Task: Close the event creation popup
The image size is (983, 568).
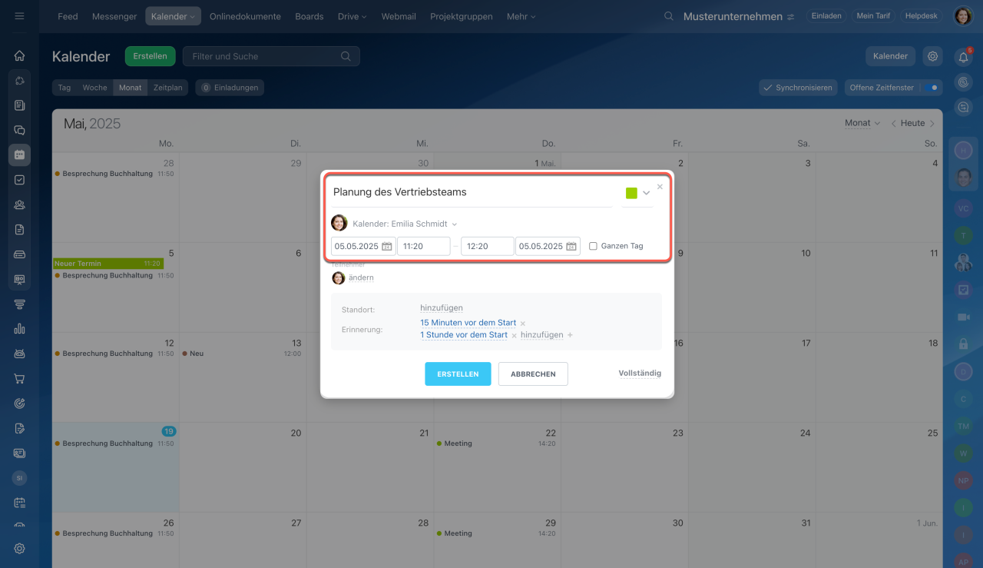Action: (x=660, y=187)
